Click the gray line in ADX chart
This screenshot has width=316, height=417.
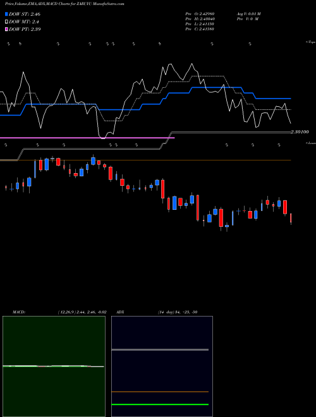(160, 350)
